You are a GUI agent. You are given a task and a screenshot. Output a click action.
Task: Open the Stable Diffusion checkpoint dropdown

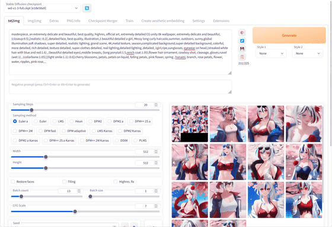pyautogui.click(x=42, y=8)
